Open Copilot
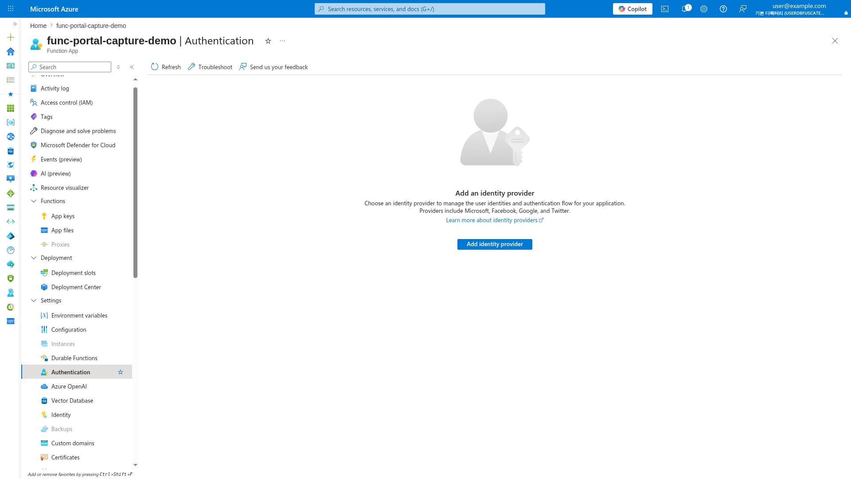 632,9
